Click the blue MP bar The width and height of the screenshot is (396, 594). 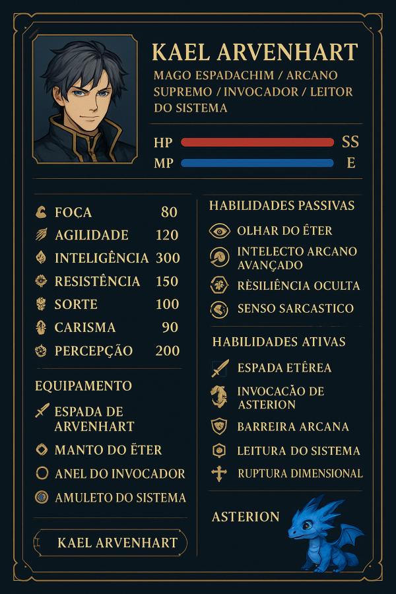(x=257, y=163)
